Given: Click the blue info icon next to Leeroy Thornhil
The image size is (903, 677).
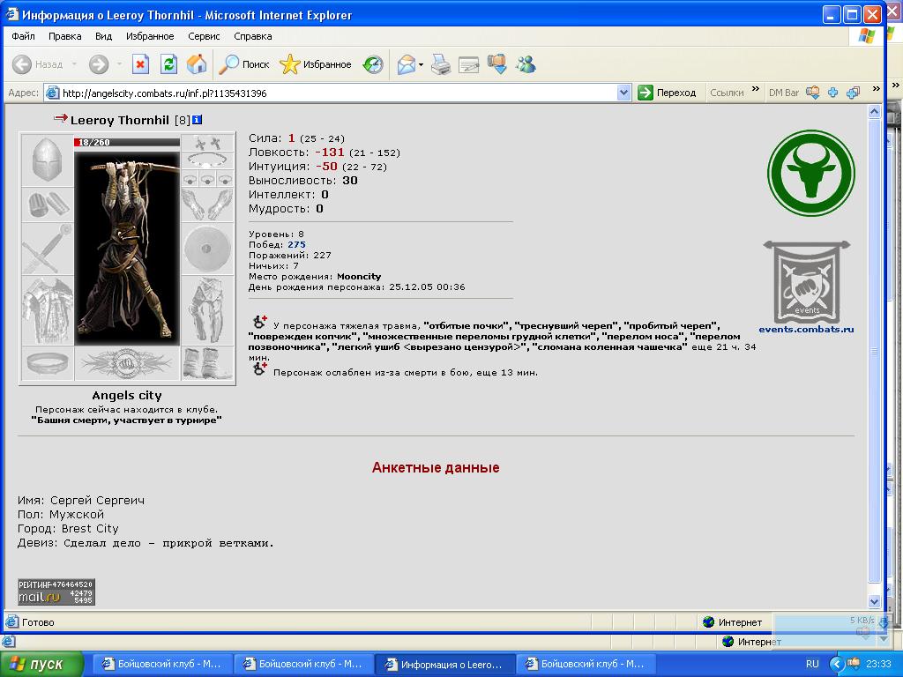Looking at the screenshot, I should (197, 120).
